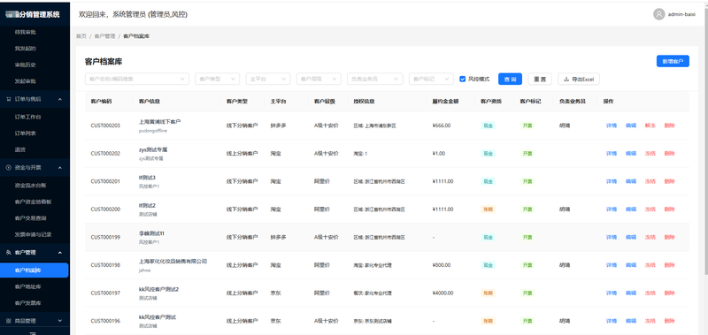Open 发票申请与记录 in the sidebar
This screenshot has width=708, height=335.
coord(35,234)
